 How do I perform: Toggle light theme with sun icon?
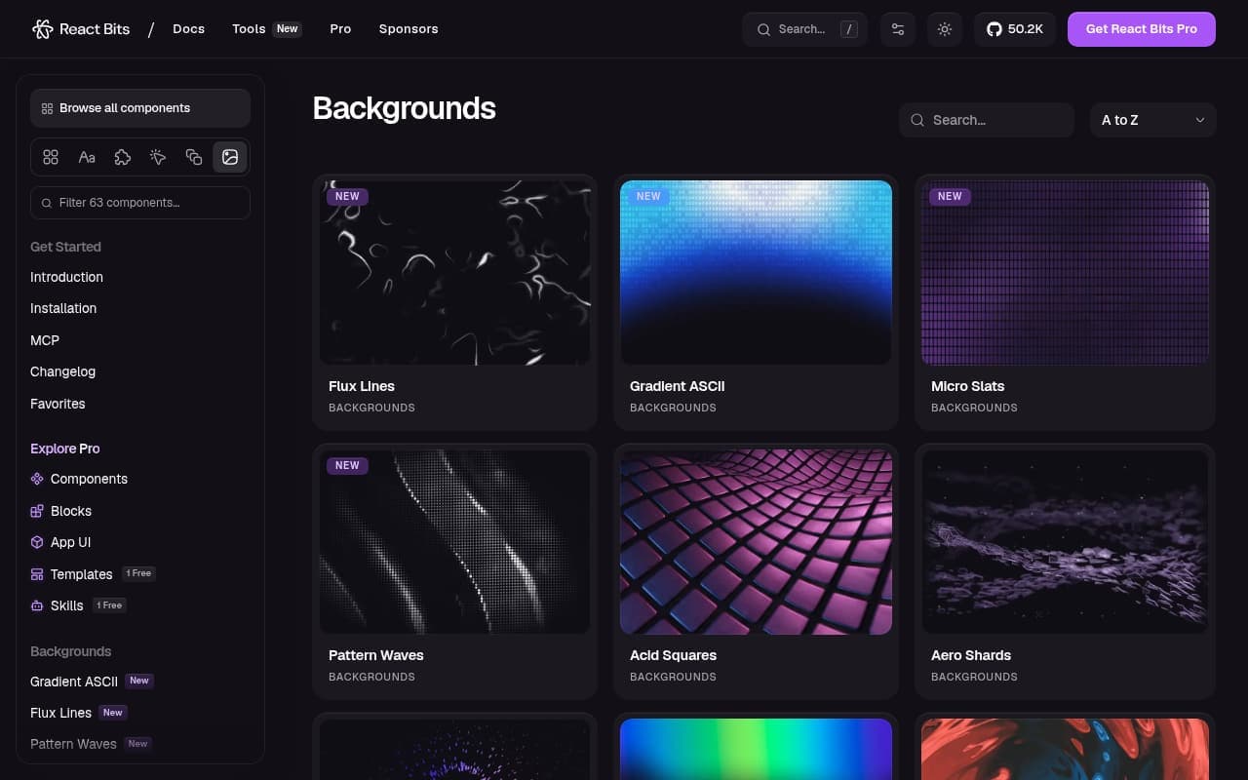pos(945,29)
